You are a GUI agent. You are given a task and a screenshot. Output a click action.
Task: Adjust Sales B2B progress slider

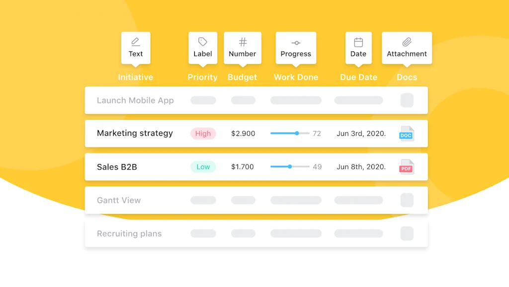coord(290,167)
